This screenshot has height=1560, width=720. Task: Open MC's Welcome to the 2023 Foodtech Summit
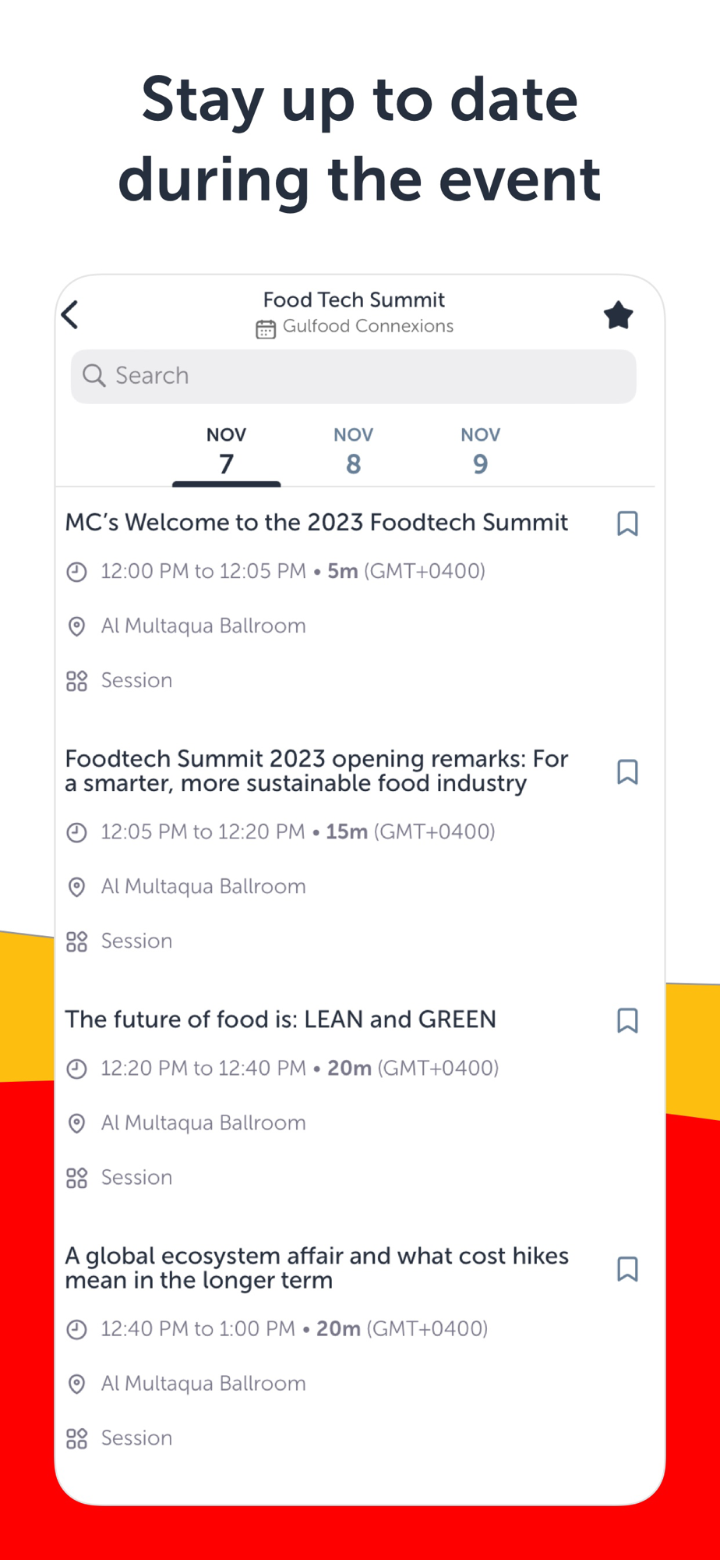click(316, 522)
